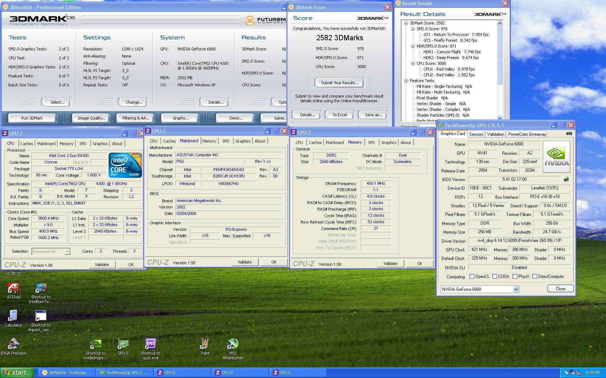The image size is (606, 378).
Task: Click the GPU-Z screenshot camera icon
Action: click(569, 134)
